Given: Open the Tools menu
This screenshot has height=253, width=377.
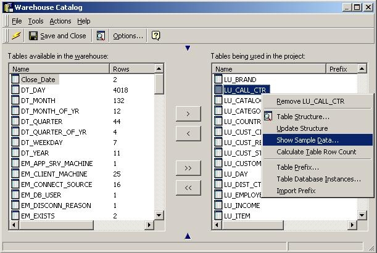Looking at the screenshot, I should 36,21.
